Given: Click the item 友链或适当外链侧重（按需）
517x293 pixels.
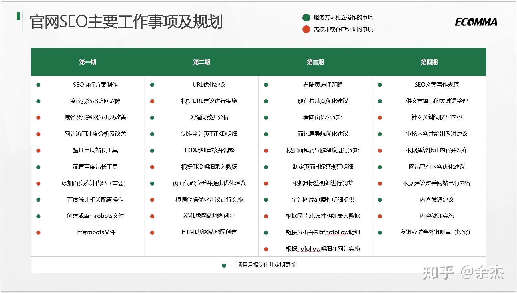Looking at the screenshot, I should coord(435,232).
